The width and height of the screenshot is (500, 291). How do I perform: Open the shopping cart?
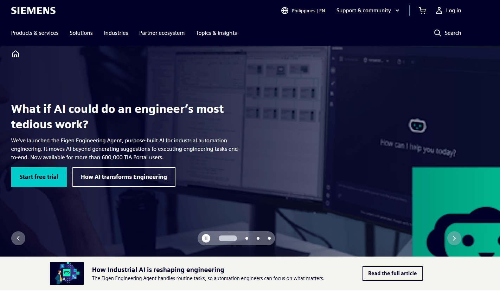[x=422, y=11]
